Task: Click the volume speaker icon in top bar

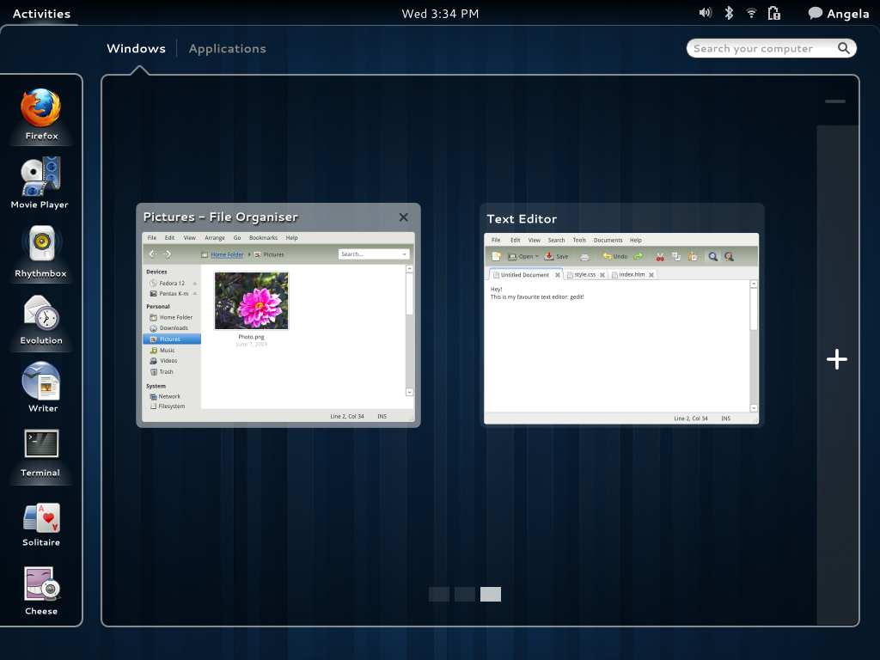Action: (x=705, y=13)
